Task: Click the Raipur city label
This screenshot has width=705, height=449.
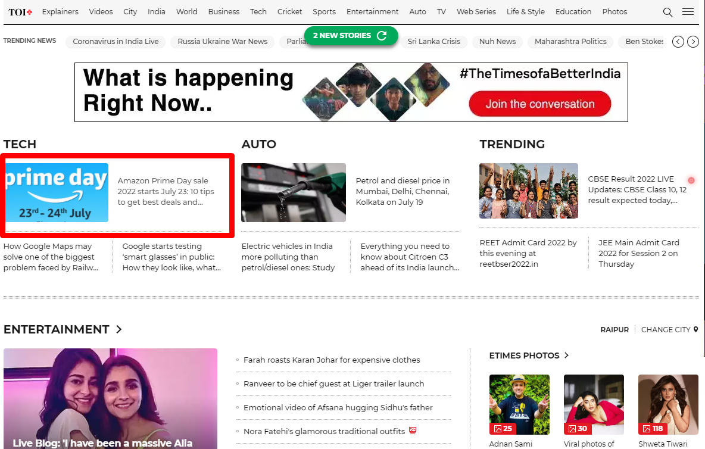Action: point(614,329)
